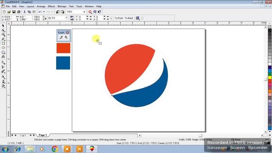Click the To Front button
Screen dimensions: 272x153
pyautogui.click(x=119, y=18)
